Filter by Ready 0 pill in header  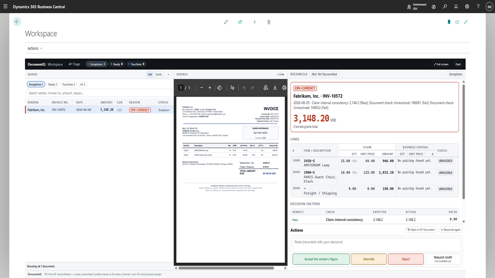(116, 64)
